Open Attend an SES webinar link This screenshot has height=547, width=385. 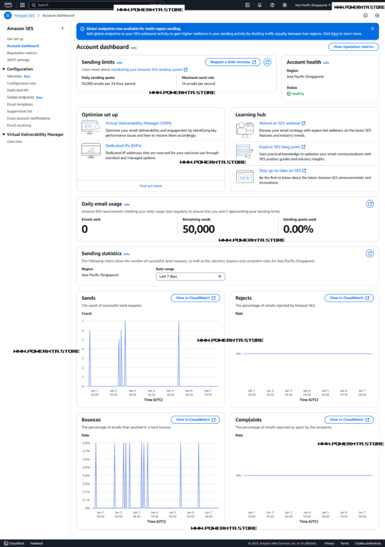(x=282, y=123)
